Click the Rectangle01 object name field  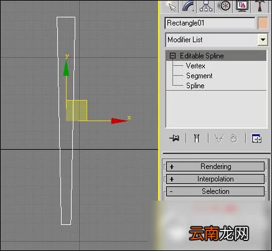tap(210, 23)
